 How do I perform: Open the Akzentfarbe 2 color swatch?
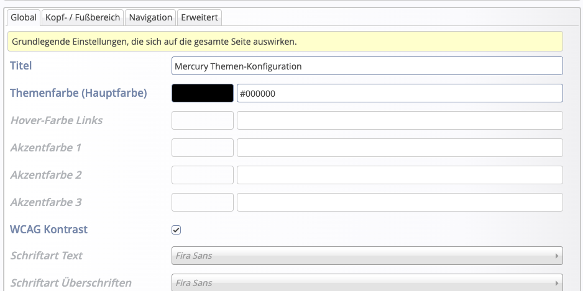[x=202, y=175]
